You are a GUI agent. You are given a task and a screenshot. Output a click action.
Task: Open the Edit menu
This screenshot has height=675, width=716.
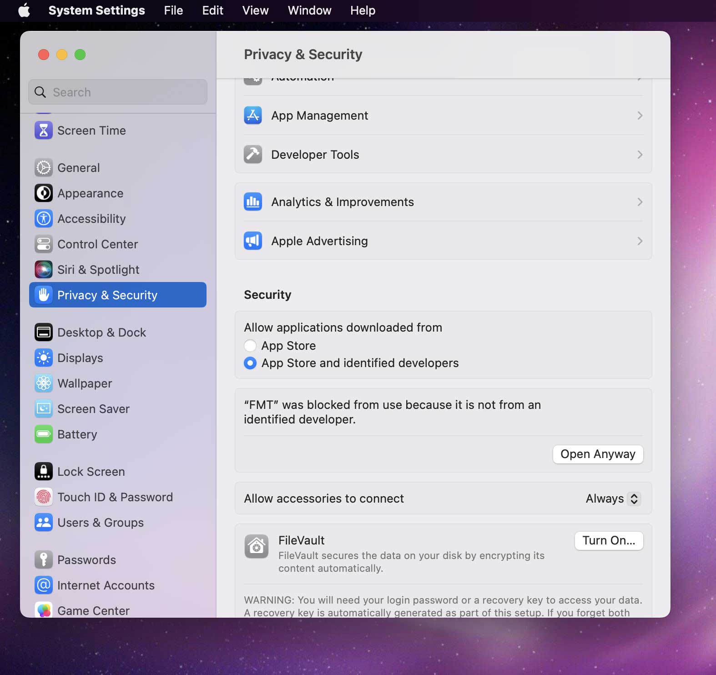(x=212, y=10)
